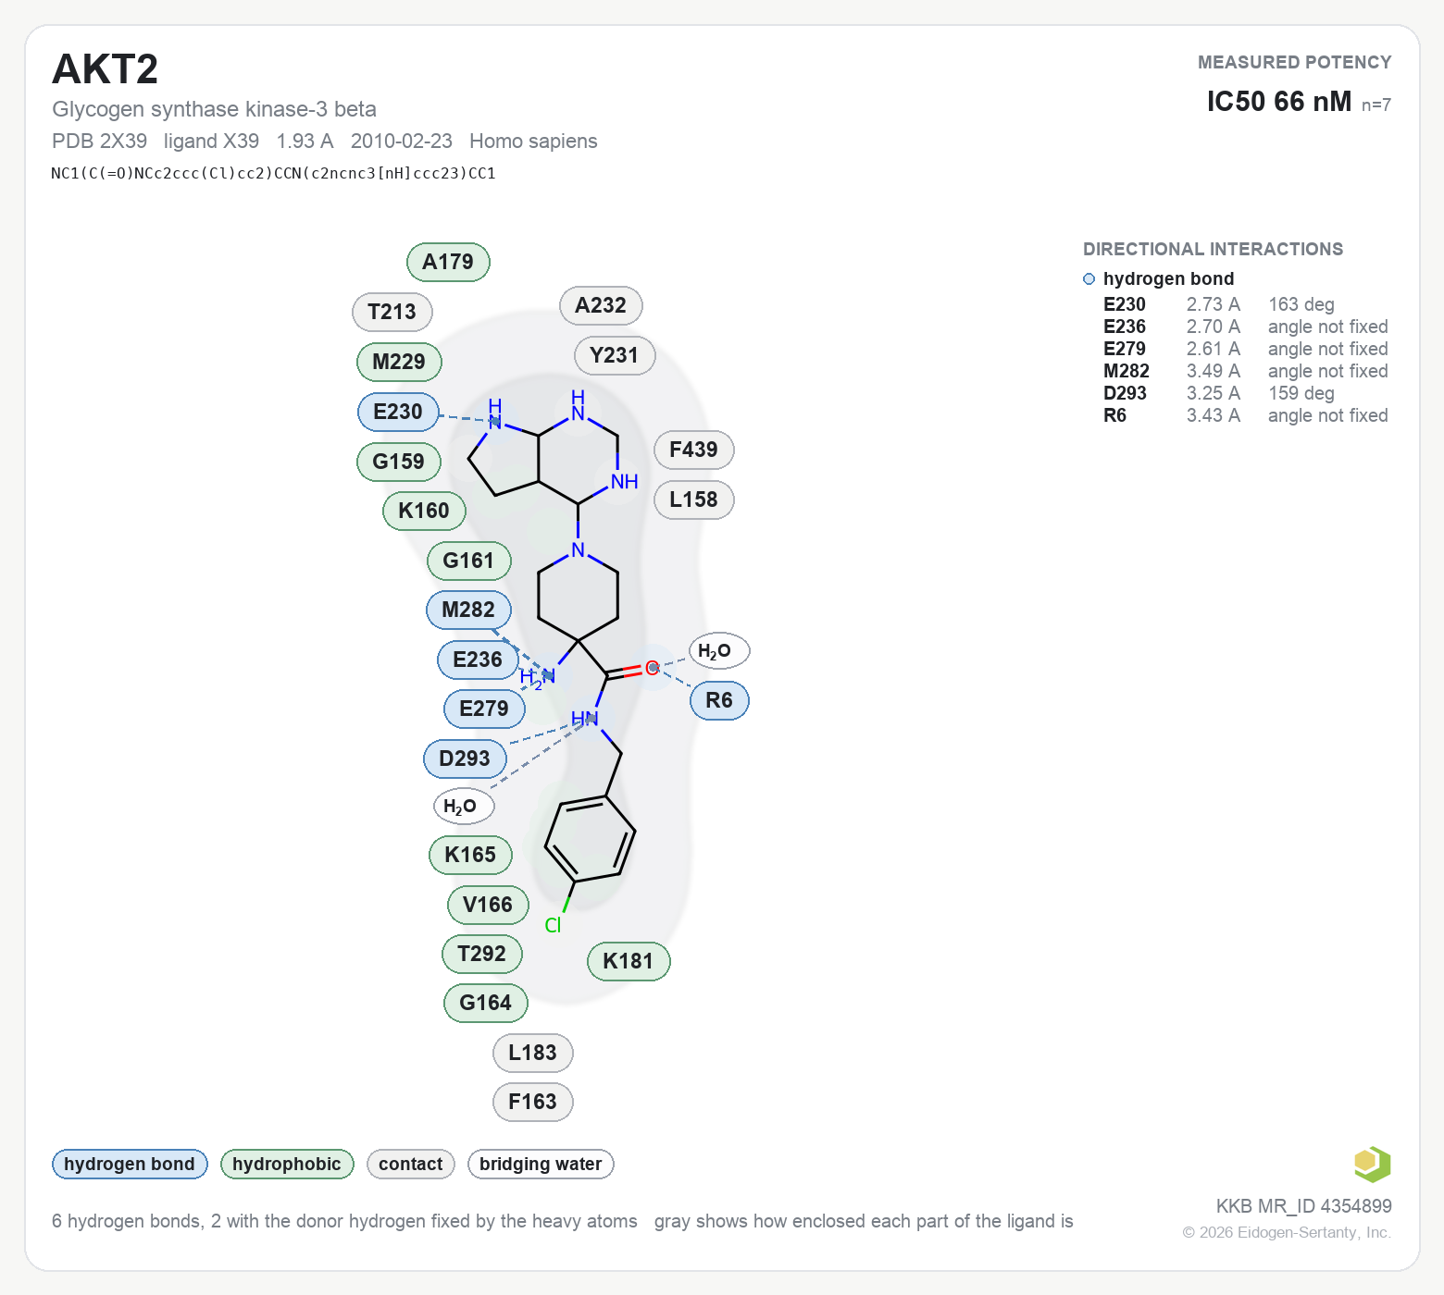Click the L183 residue bubble
The image size is (1444, 1295).
pyautogui.click(x=533, y=1053)
